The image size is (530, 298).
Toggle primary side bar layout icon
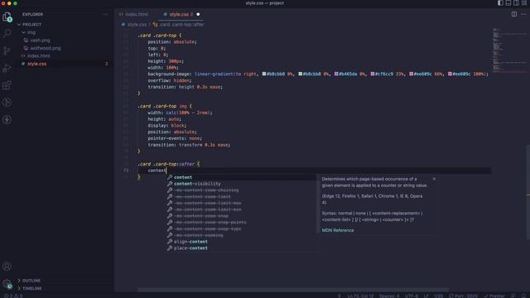pos(500,3)
